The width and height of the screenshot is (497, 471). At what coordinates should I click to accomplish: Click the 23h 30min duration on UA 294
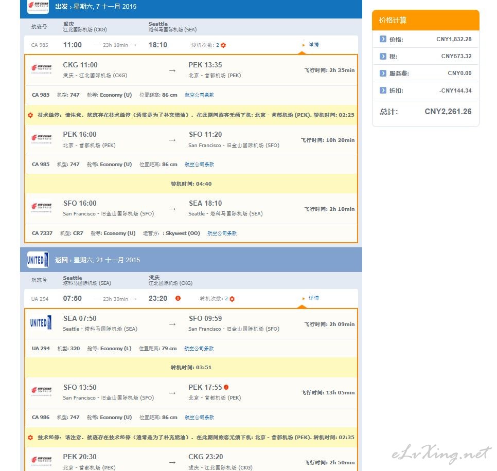tap(115, 299)
